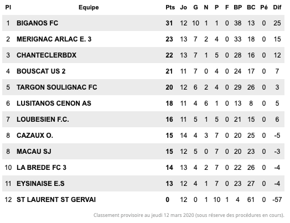
Task: Select the BC column header
Action: (x=251, y=7)
